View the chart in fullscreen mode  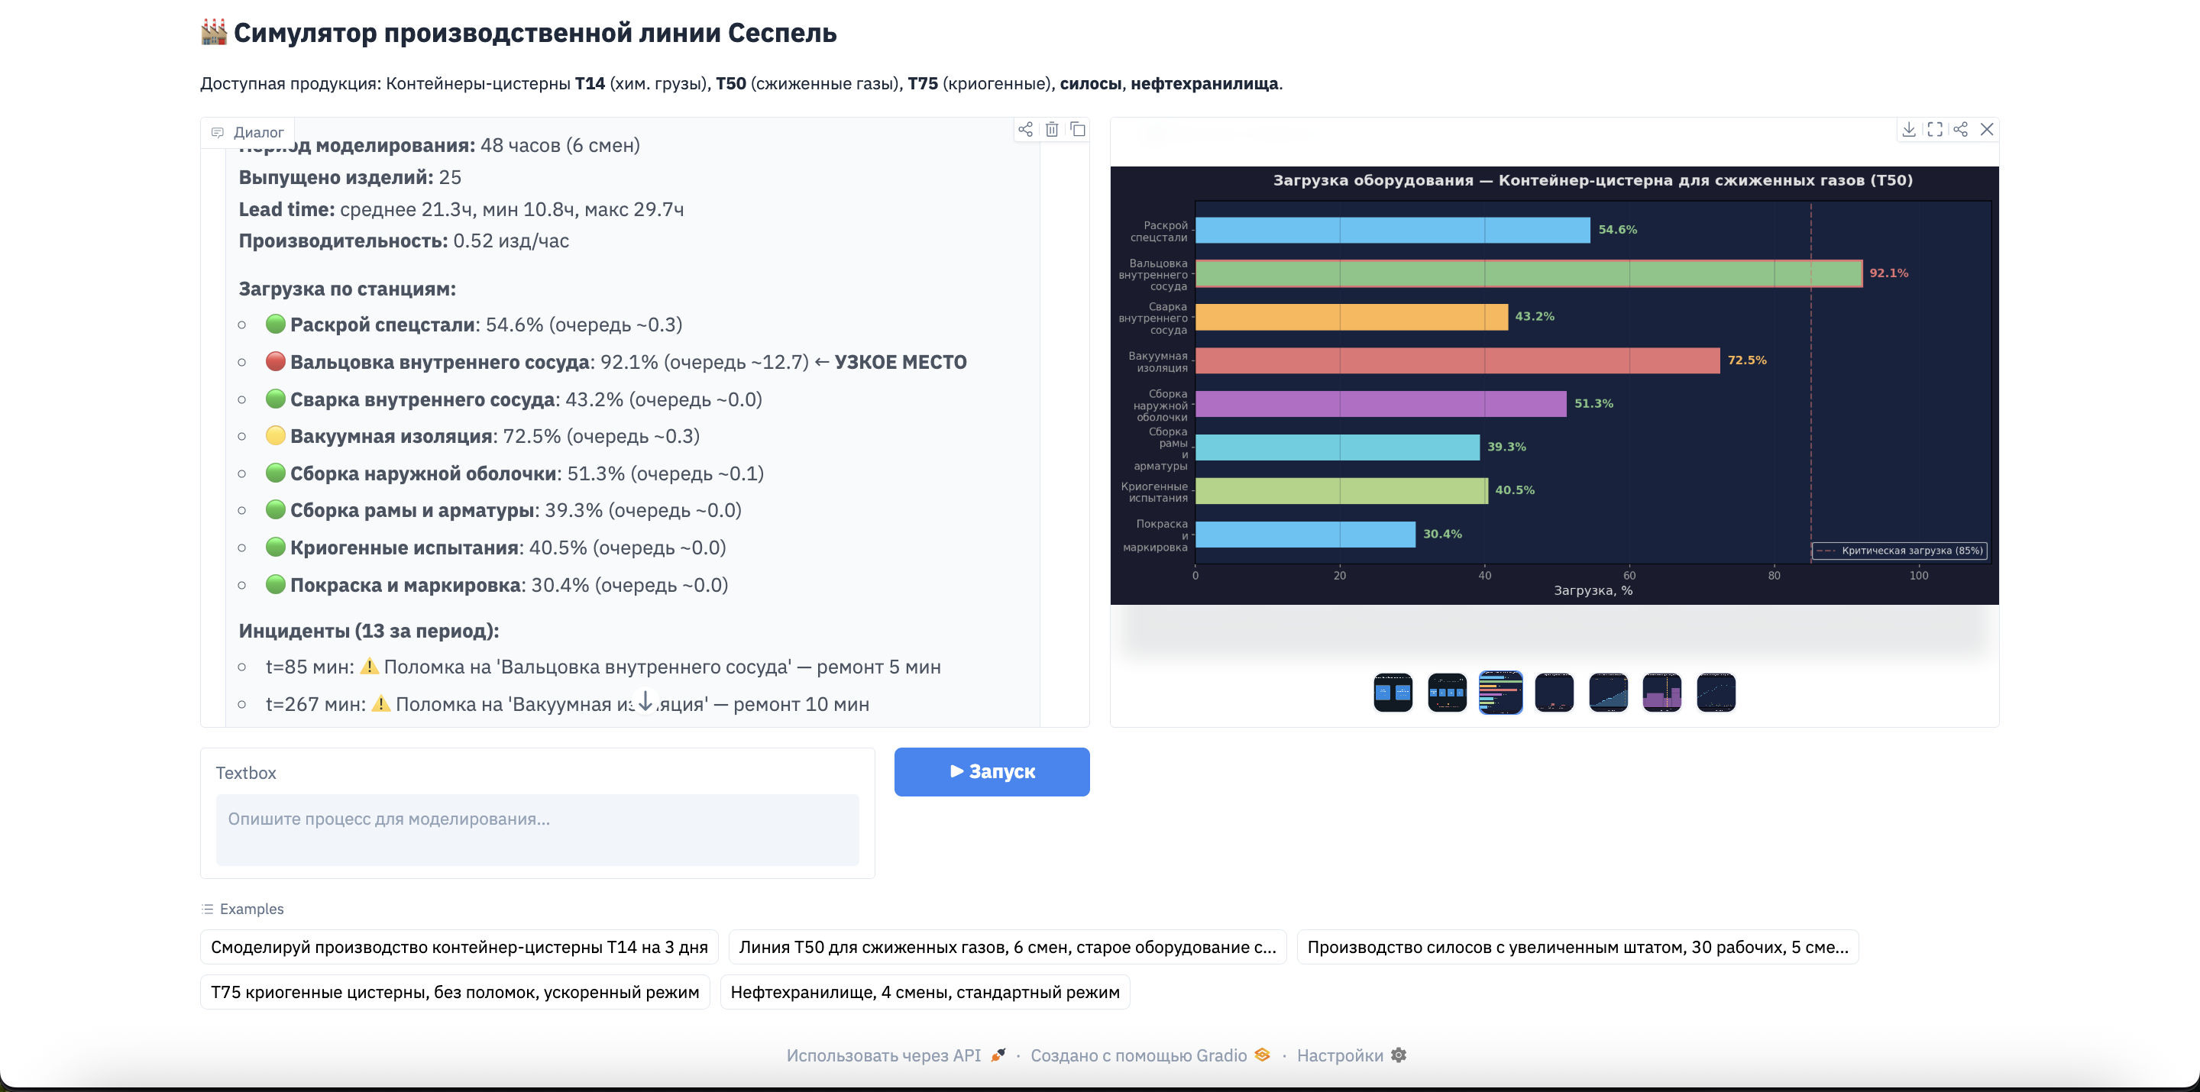tap(1935, 129)
